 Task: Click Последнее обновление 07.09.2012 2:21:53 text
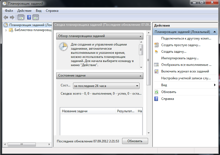[x=88, y=141]
